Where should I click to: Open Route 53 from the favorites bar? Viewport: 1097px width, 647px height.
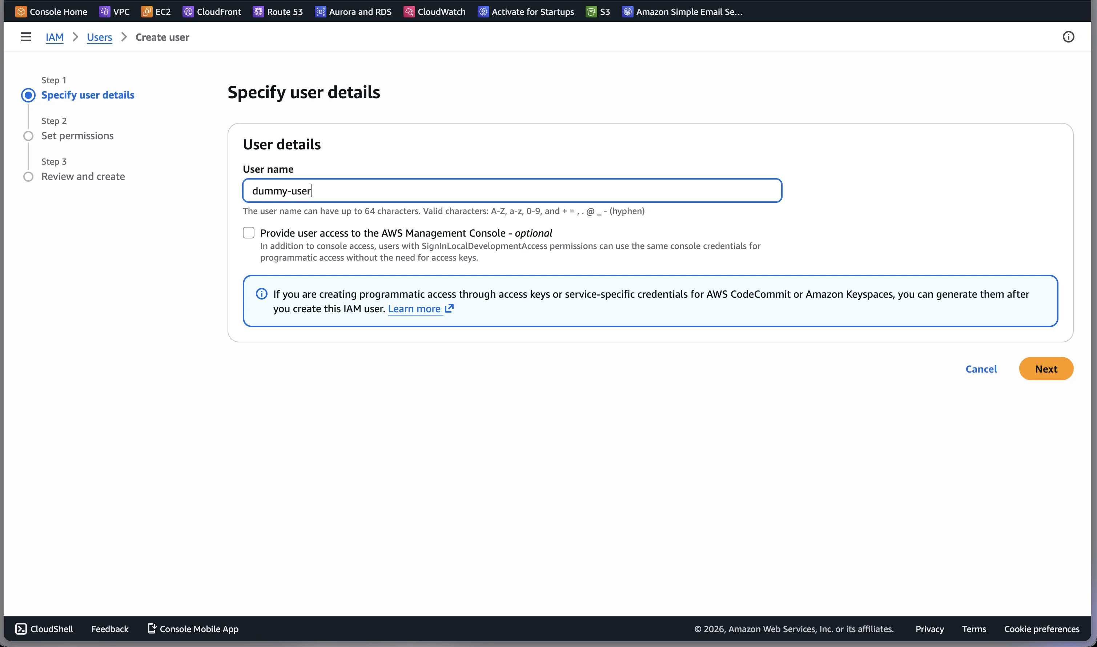277,12
